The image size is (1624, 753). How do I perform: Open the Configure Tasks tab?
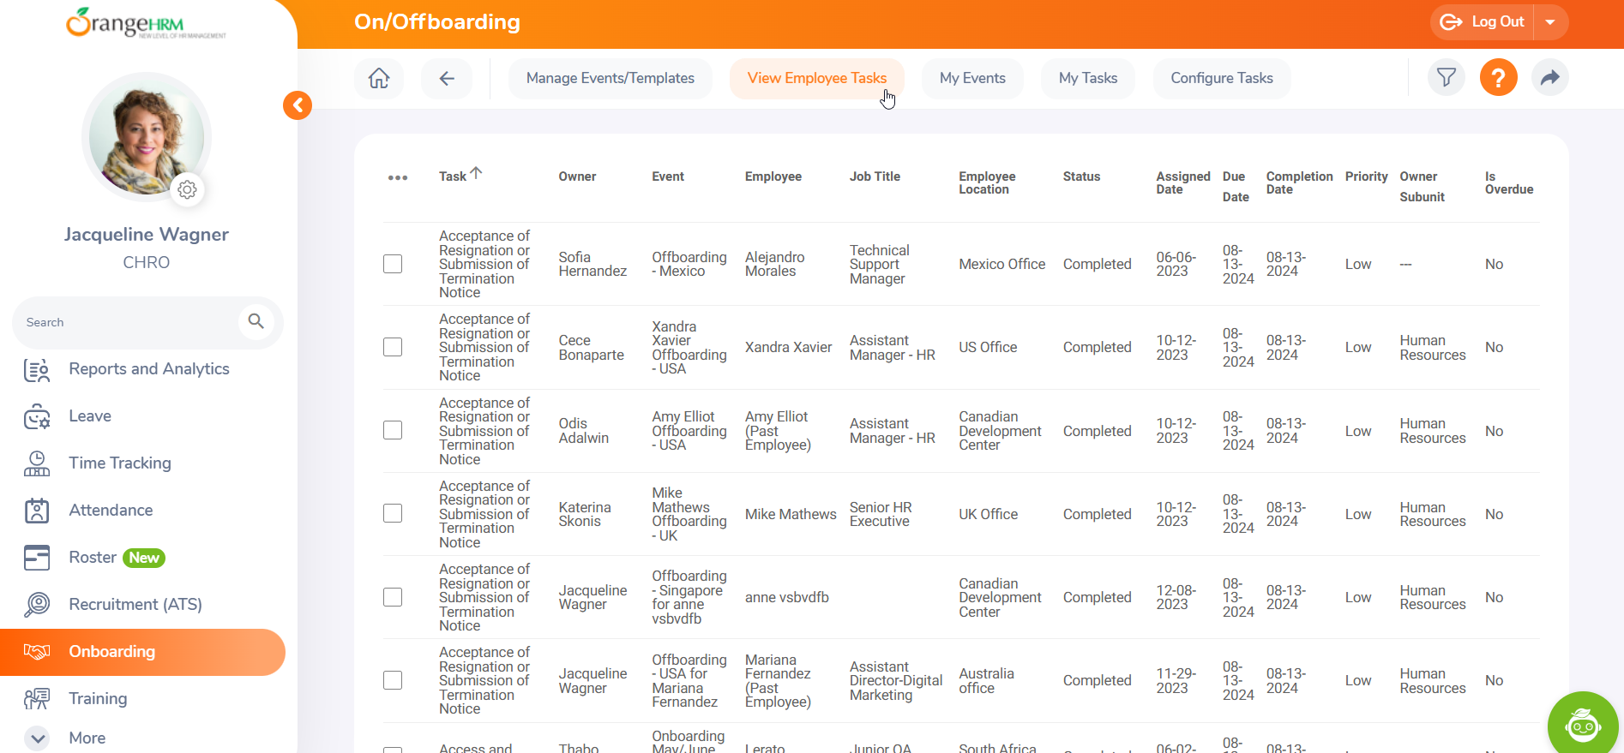click(1221, 78)
